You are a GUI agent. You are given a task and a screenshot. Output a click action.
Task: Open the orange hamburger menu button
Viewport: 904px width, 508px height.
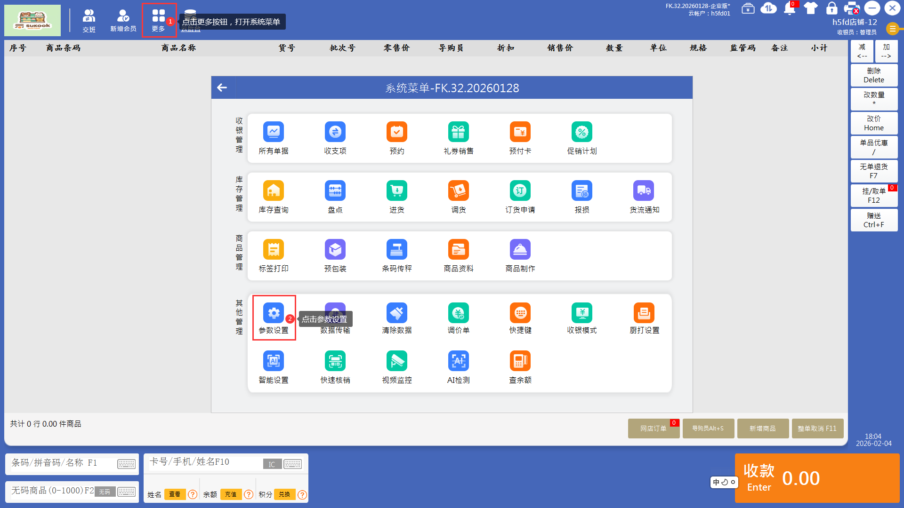pyautogui.click(x=892, y=29)
